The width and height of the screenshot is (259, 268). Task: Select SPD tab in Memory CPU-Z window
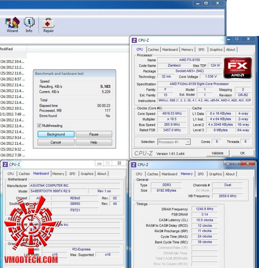201,174
